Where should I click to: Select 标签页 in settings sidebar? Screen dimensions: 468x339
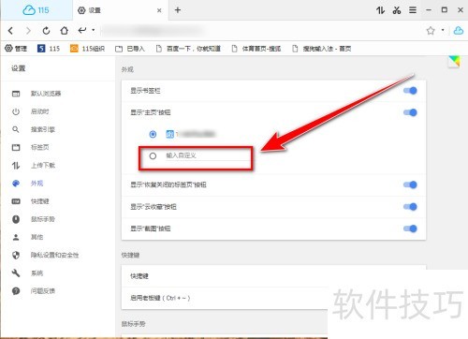tap(39, 147)
